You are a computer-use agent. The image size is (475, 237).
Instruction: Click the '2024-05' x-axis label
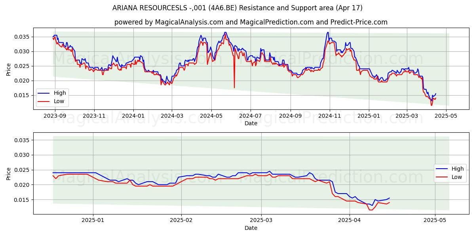[211, 116]
